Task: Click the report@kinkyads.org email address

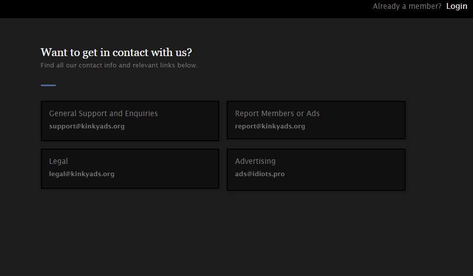Action: click(270, 126)
